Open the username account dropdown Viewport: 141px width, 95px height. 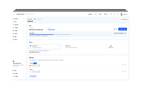[x=124, y=14]
